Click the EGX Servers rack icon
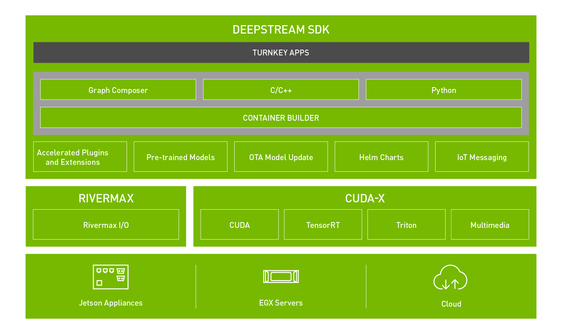Image resolution: width=562 pixels, height=334 pixels. 281,276
